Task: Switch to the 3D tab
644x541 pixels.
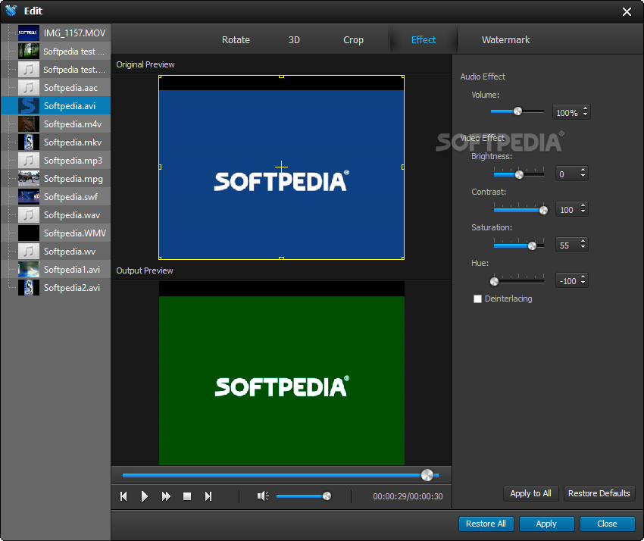Action: coord(294,40)
